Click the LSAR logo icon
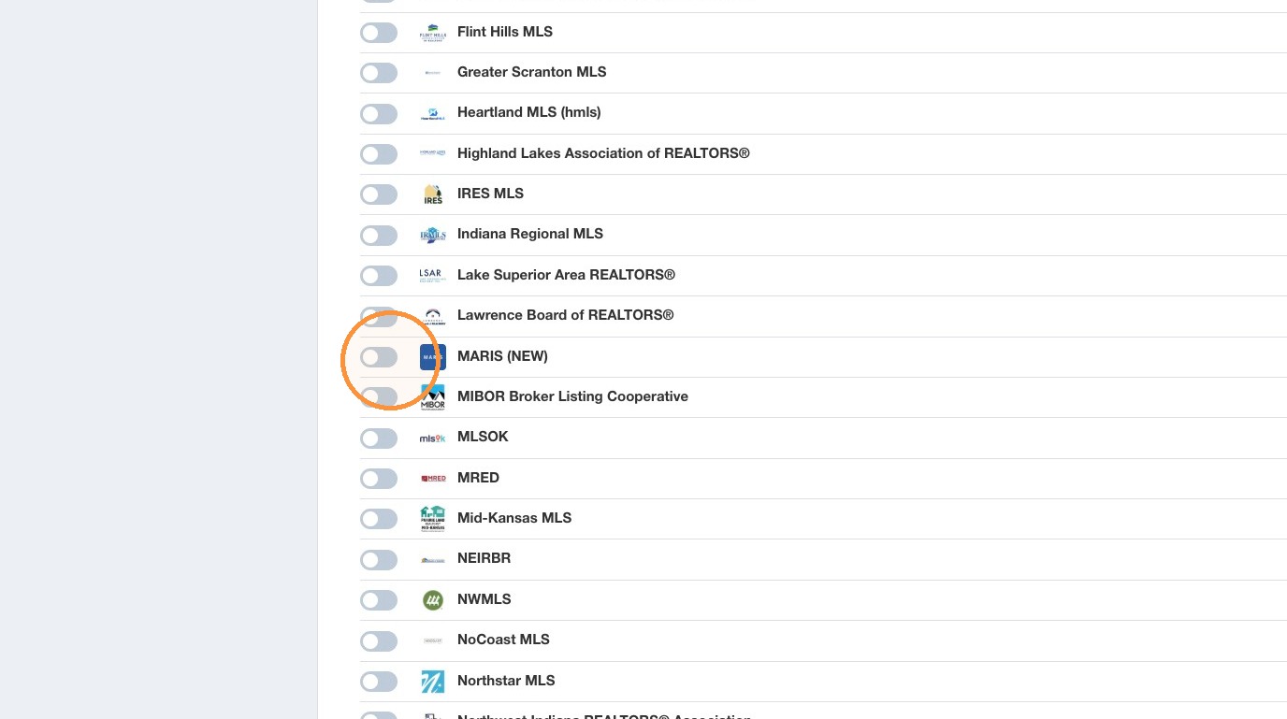Image resolution: width=1287 pixels, height=719 pixels. coord(433,275)
